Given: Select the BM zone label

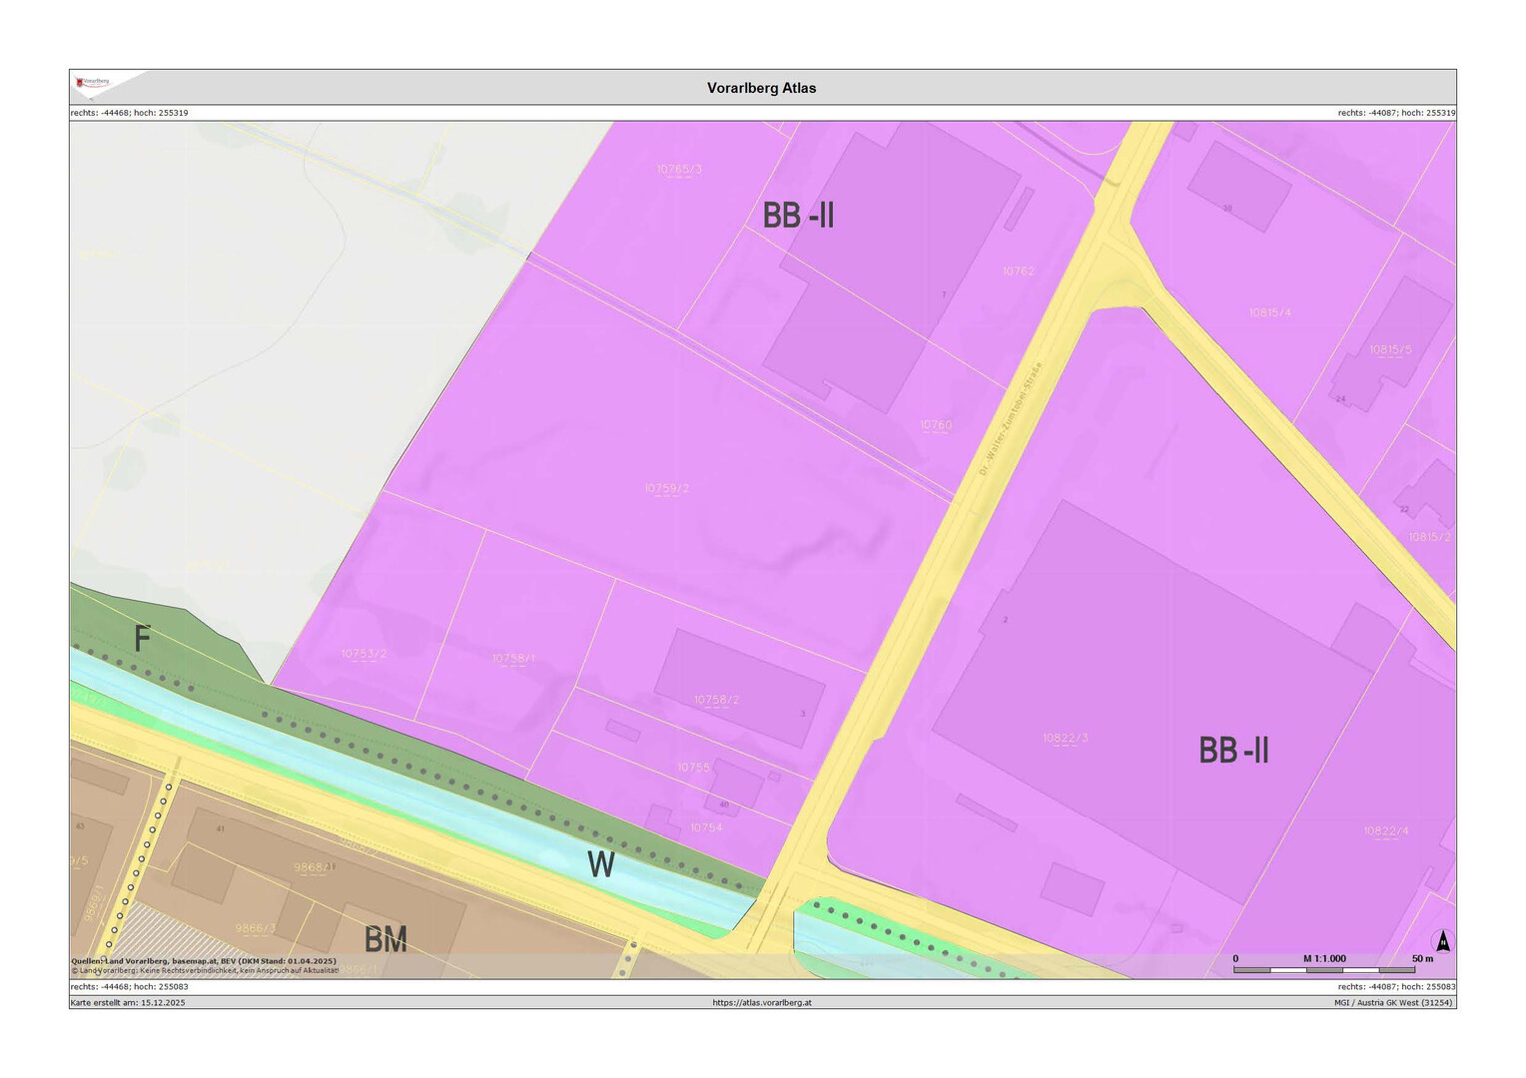Looking at the screenshot, I should pyautogui.click(x=385, y=939).
